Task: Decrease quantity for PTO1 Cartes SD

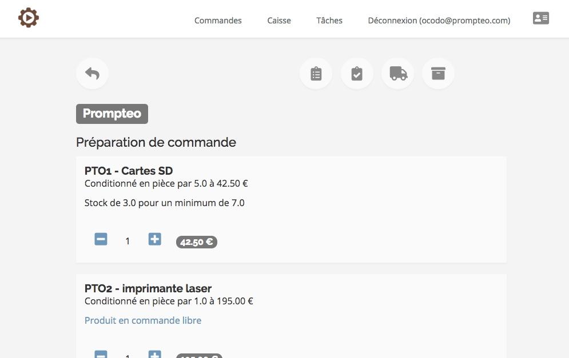Action: [101, 239]
